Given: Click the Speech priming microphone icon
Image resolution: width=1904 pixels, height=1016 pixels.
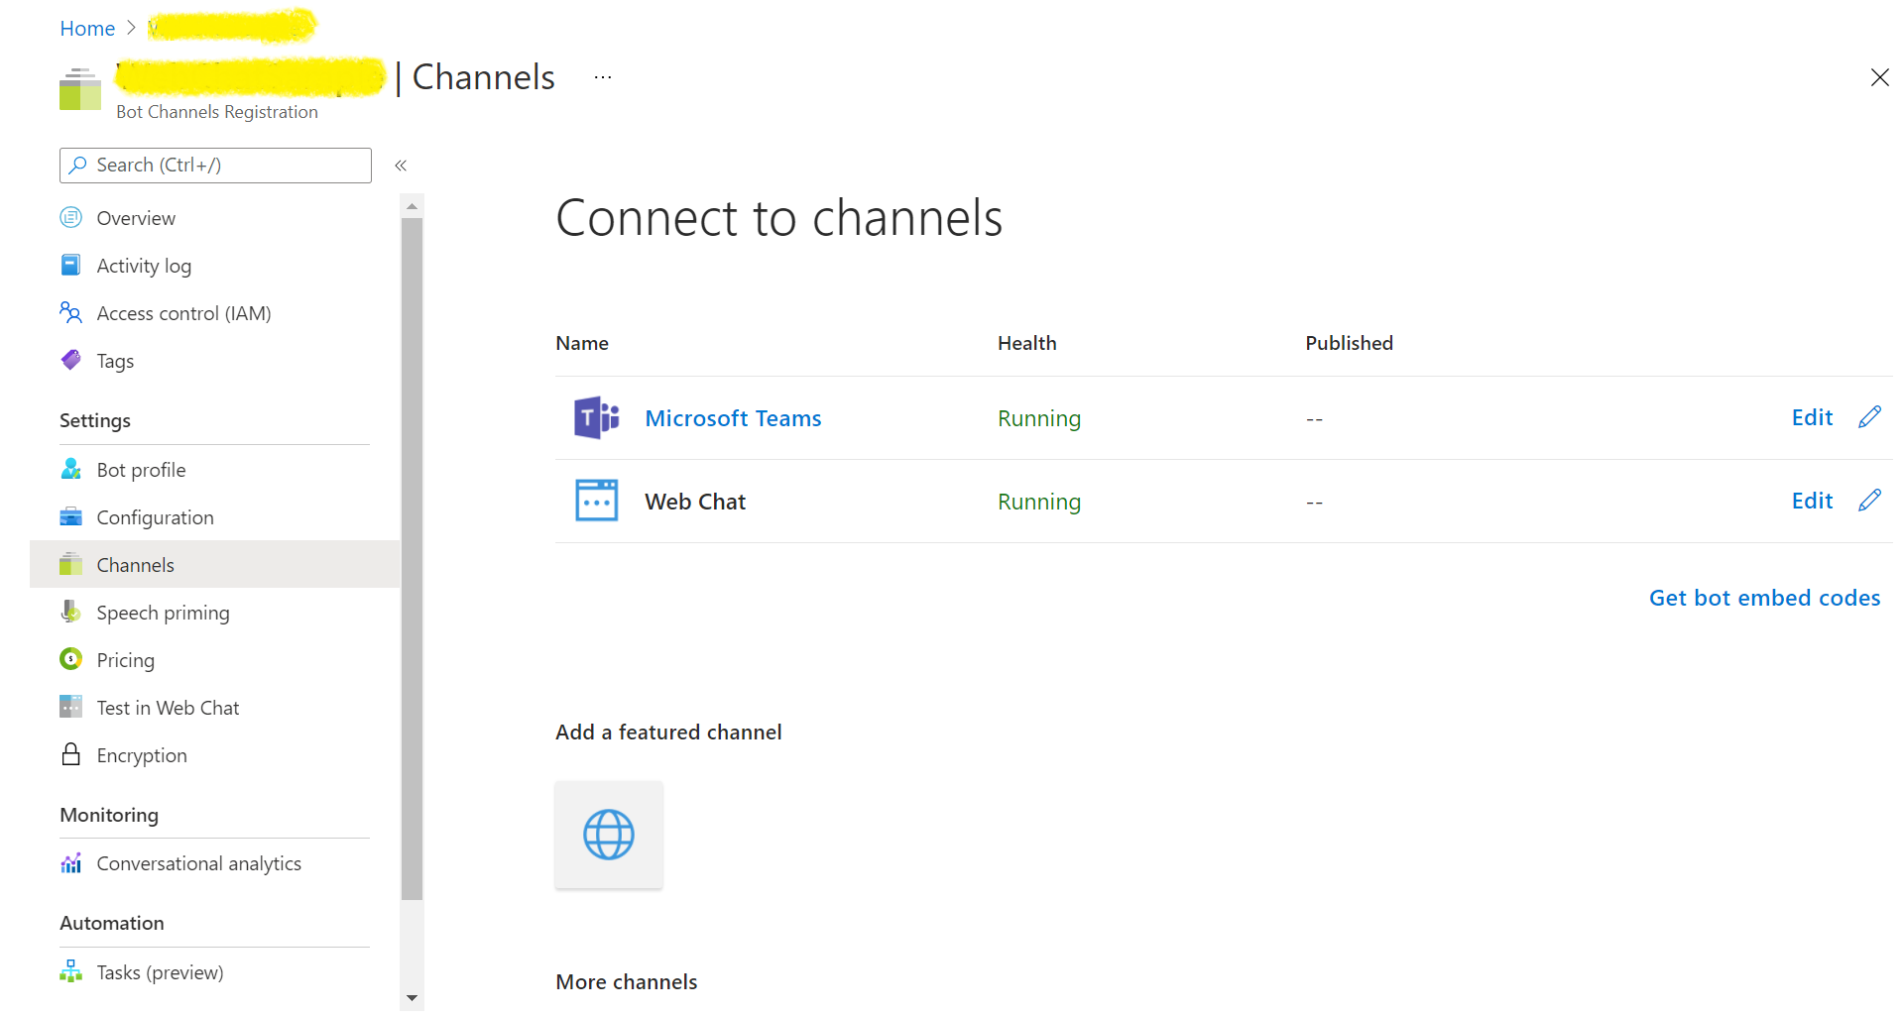Looking at the screenshot, I should 70,612.
